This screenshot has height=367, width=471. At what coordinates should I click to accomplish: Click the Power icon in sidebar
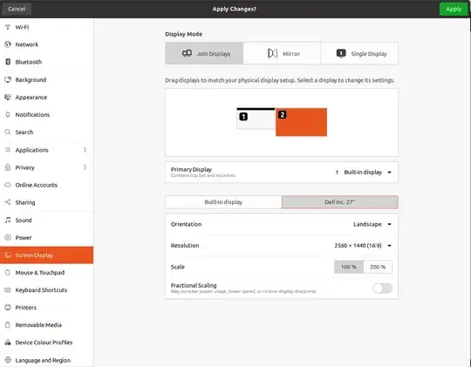point(8,237)
